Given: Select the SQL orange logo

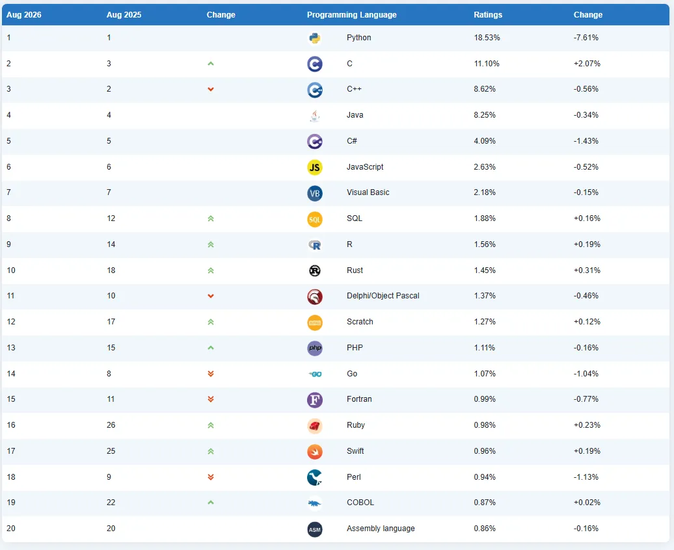Looking at the screenshot, I should (315, 219).
